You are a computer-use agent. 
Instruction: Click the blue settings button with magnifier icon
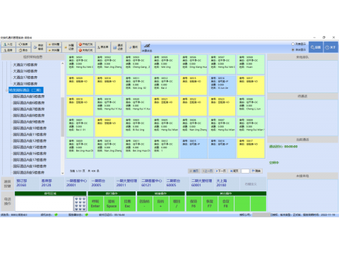tap(316, 47)
